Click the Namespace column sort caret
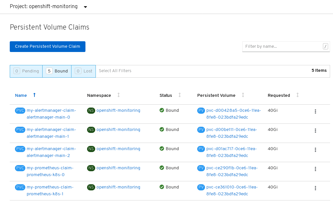 118,95
